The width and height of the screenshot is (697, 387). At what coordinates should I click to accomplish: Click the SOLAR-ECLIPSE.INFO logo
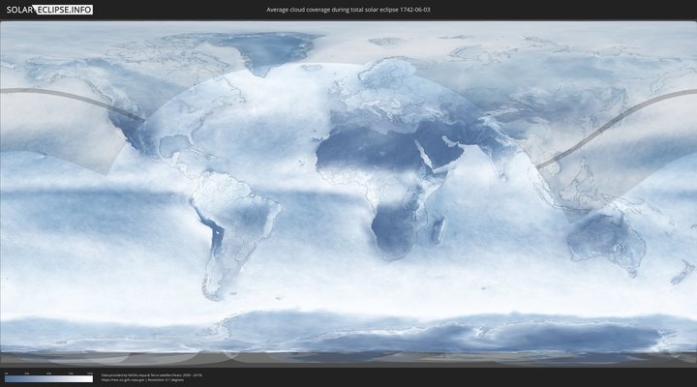click(x=49, y=10)
